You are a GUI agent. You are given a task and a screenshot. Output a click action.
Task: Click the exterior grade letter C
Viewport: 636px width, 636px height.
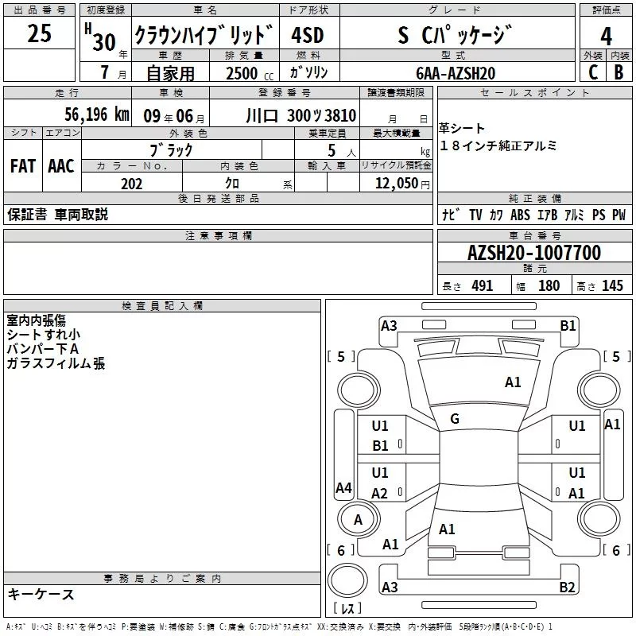[x=593, y=72]
